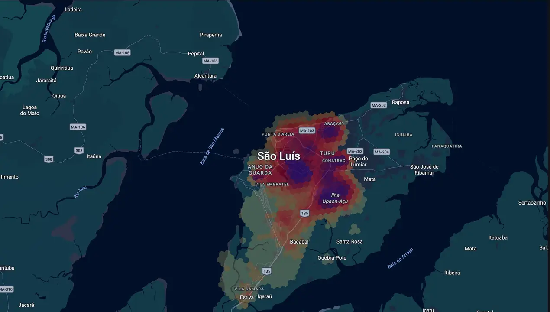
Task: Click the Sertãozinho label
Action: point(532,203)
